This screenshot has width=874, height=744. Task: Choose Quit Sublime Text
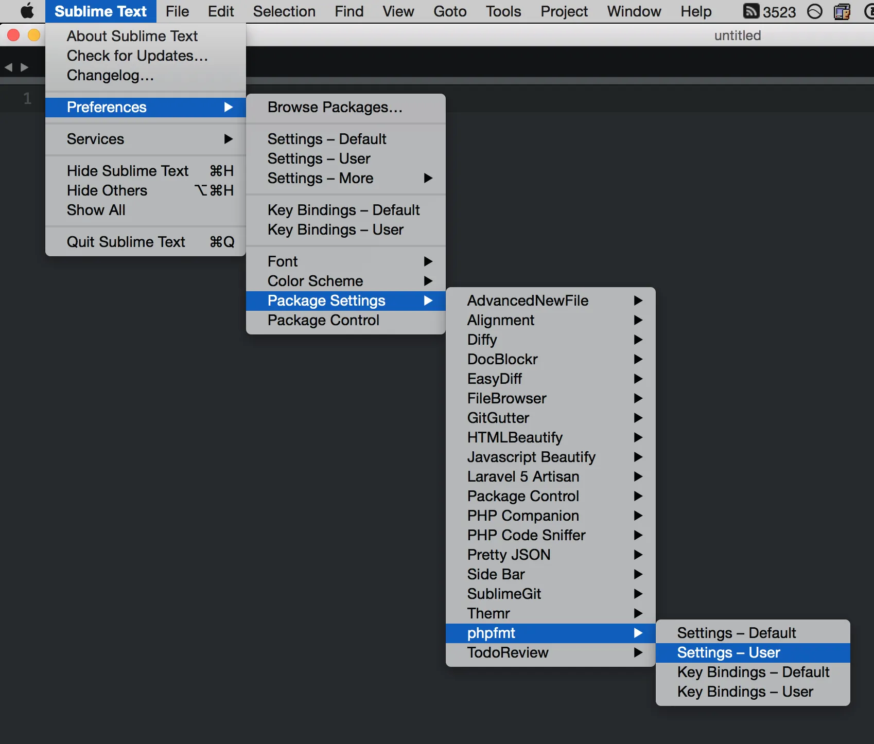pyautogui.click(x=146, y=242)
